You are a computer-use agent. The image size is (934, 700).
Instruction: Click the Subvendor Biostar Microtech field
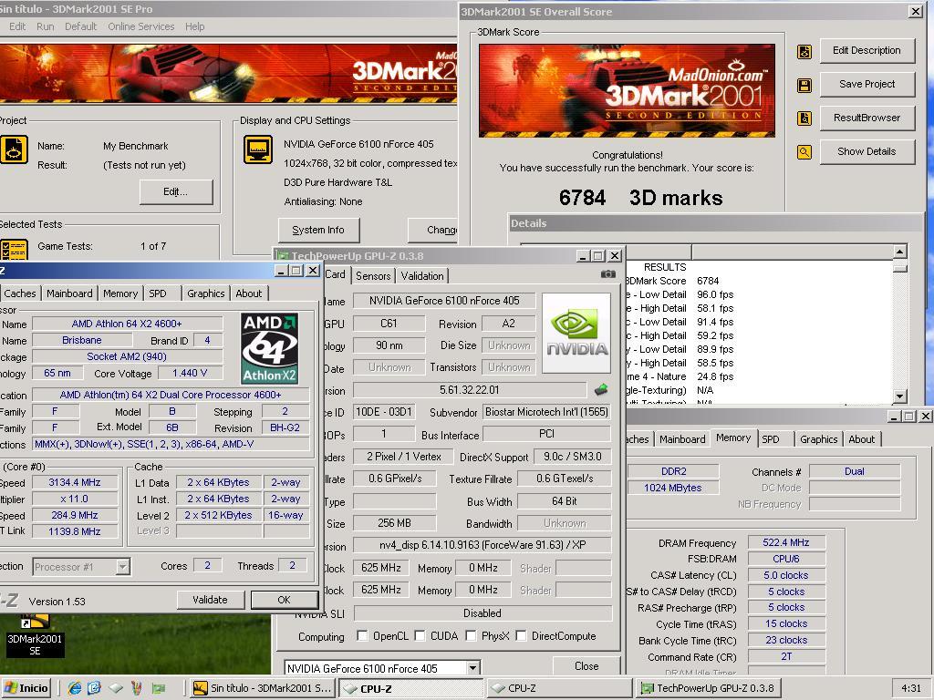pos(546,412)
